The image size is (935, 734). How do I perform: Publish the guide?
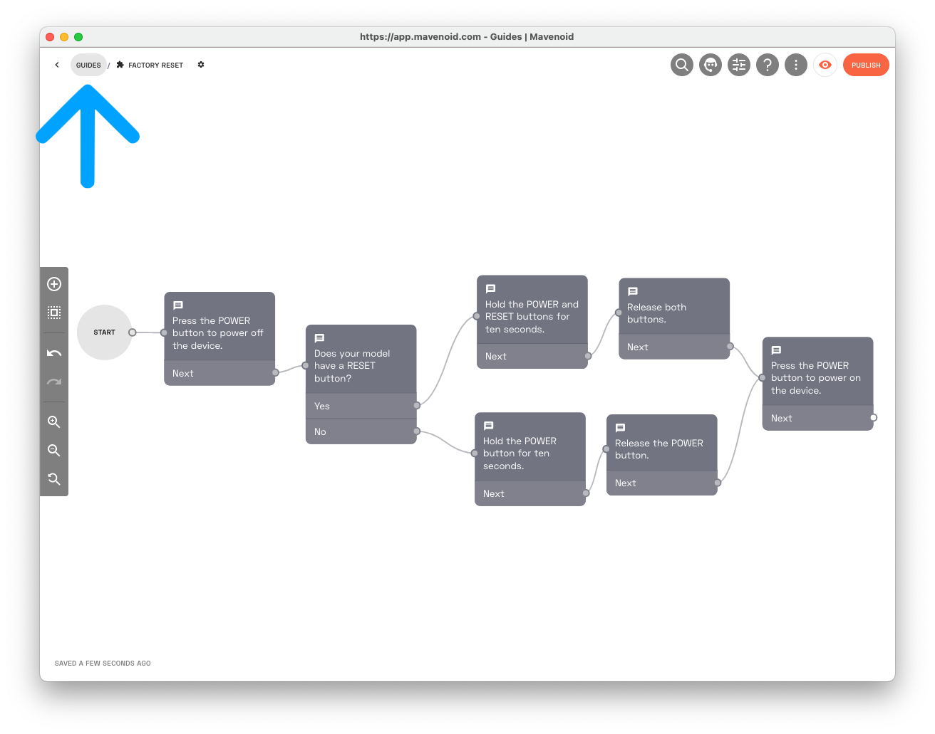pos(866,65)
